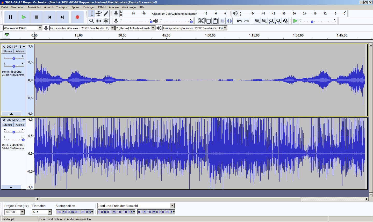373x222 pixels.
Task: Open the Spuren menu
Action: 76,7
